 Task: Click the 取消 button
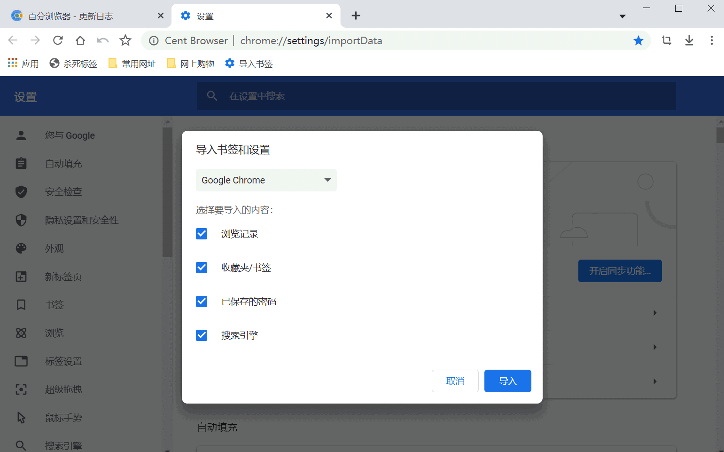pyautogui.click(x=455, y=381)
